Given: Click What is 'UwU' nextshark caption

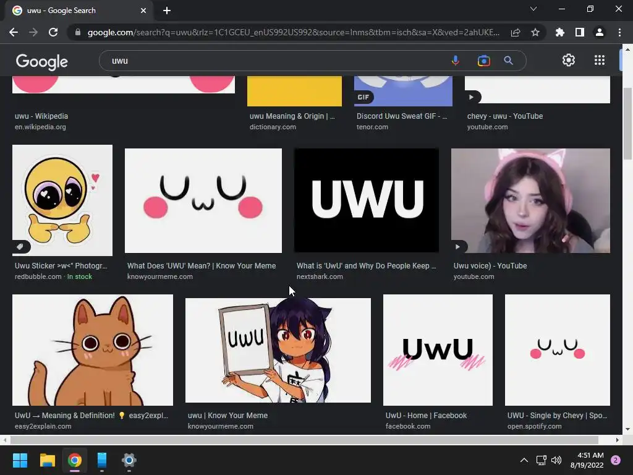Looking at the screenshot, I should point(366,266).
